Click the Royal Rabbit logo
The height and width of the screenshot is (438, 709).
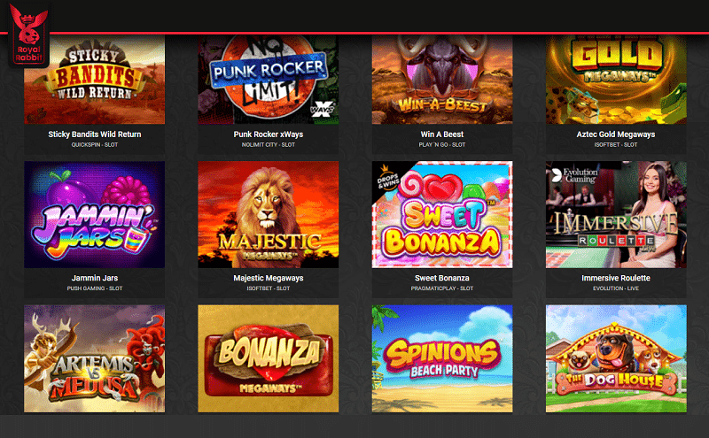tap(28, 34)
